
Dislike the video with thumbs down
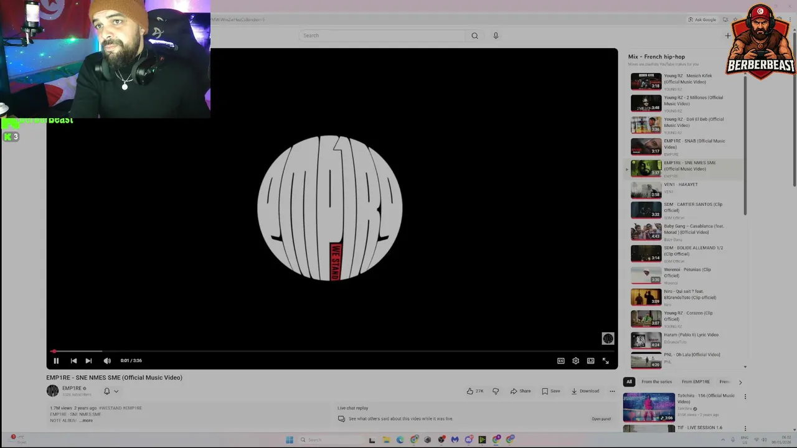pos(496,391)
